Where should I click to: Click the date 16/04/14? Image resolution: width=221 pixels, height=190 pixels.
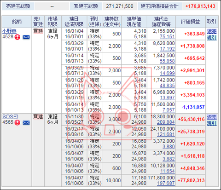point(74,104)
